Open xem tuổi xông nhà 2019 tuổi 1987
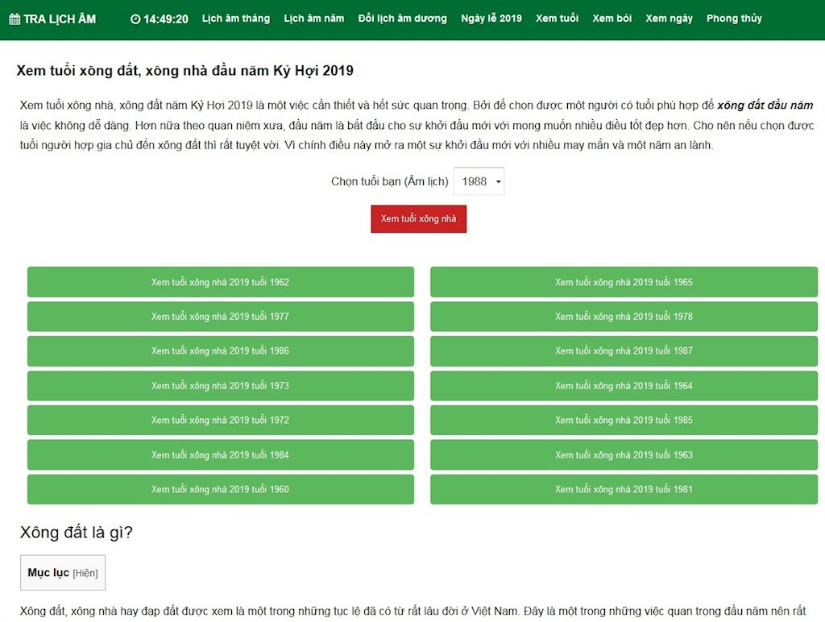 coord(623,350)
